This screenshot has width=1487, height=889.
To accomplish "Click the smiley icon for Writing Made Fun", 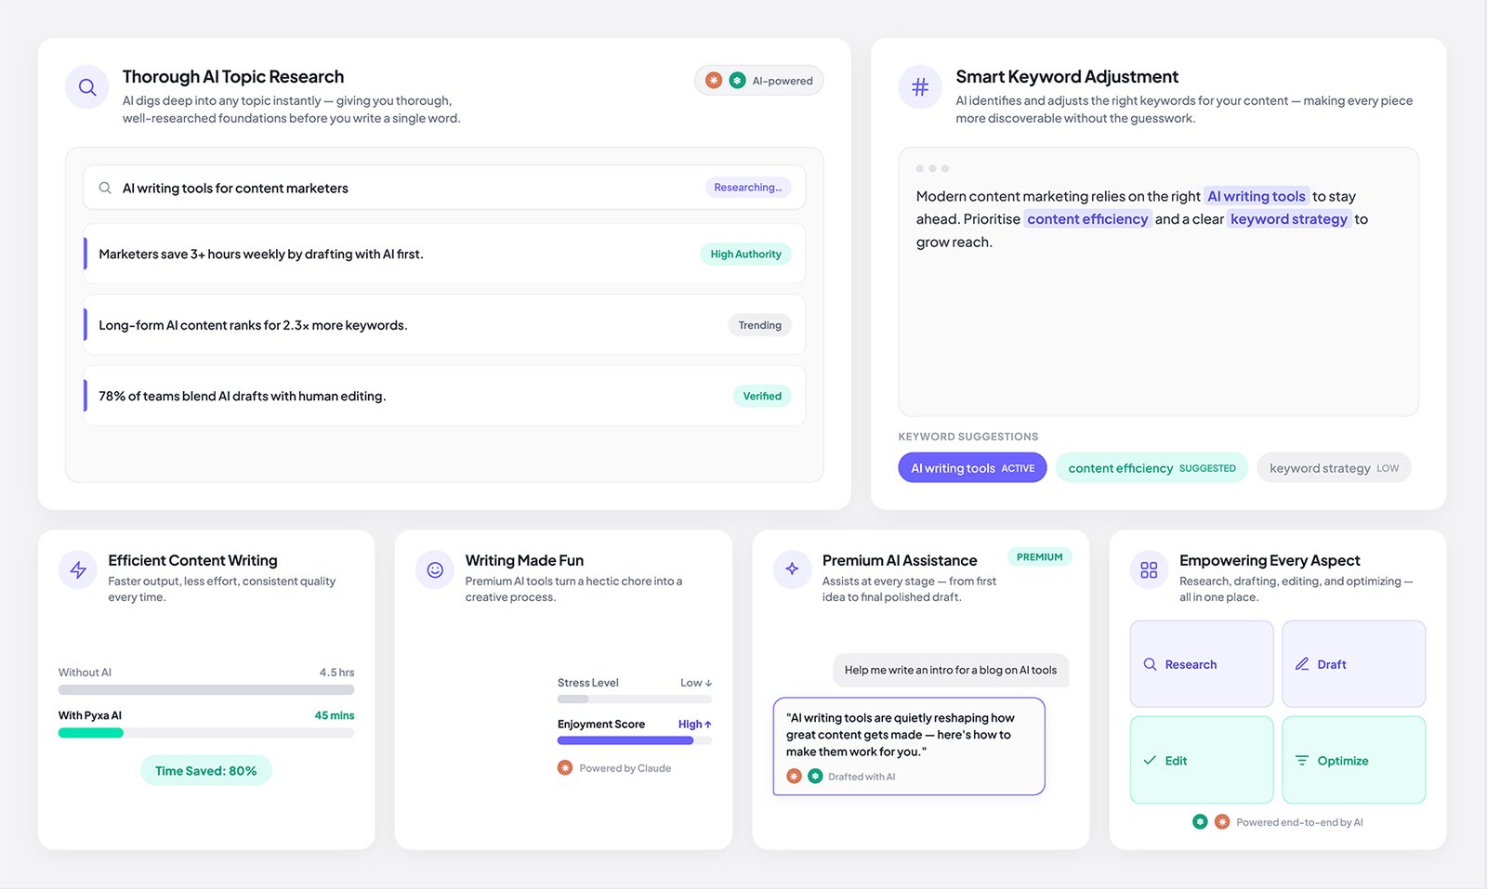I will coord(435,569).
